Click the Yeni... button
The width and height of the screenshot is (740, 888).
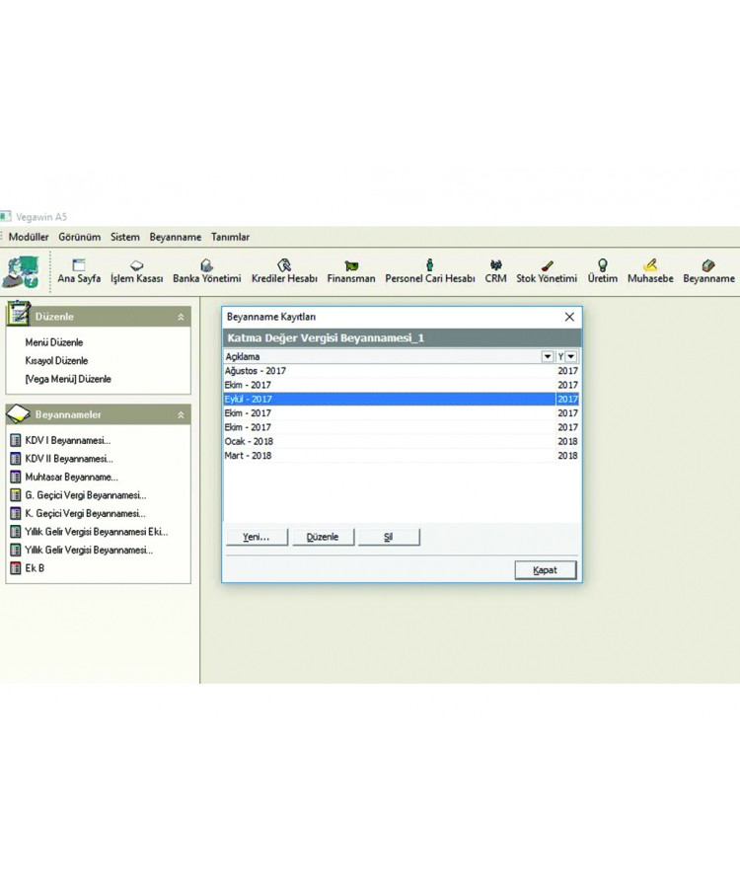click(256, 537)
